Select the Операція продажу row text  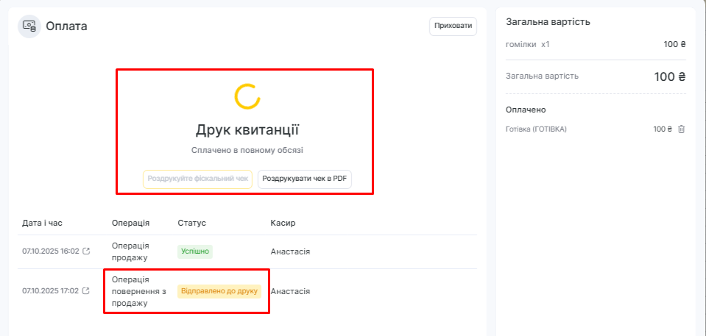pos(130,251)
